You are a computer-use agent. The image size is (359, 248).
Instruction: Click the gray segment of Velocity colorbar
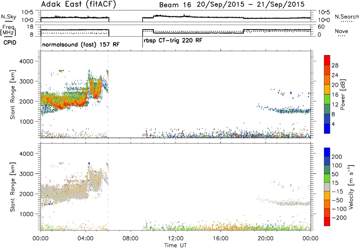(x=327, y=187)
